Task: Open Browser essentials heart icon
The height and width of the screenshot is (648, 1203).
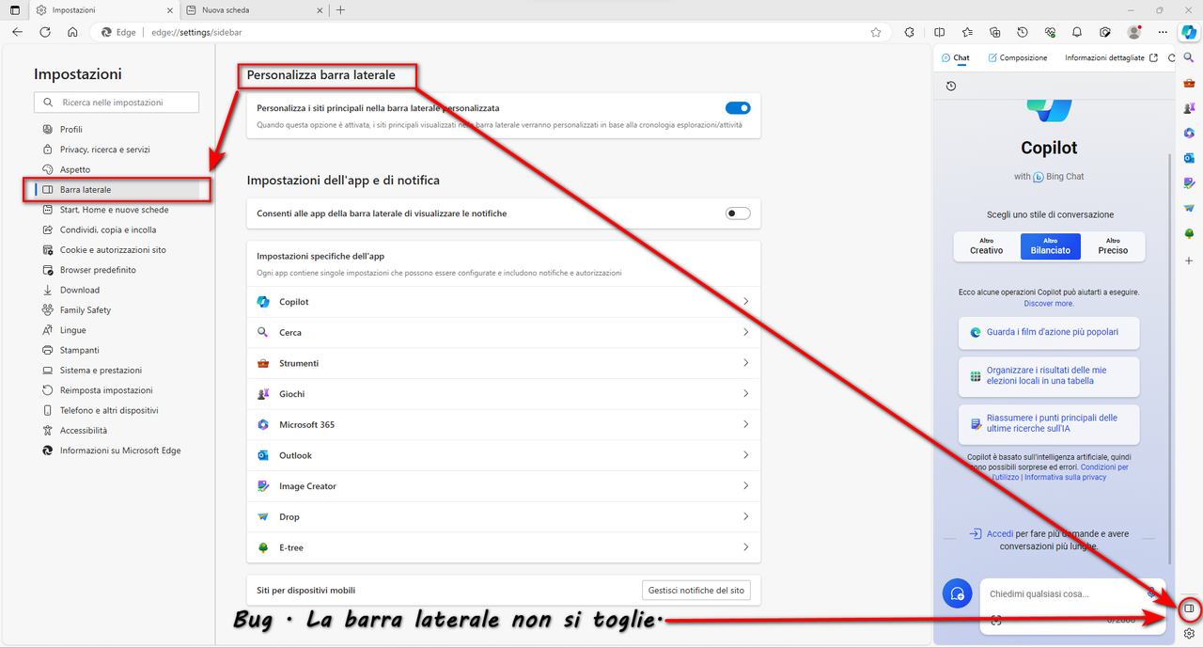Action: 1051,31
